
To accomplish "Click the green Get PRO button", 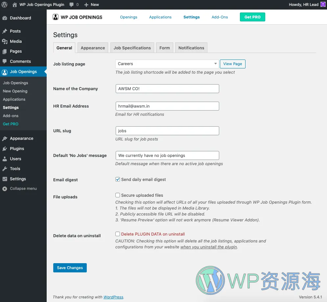I will pos(252,17).
